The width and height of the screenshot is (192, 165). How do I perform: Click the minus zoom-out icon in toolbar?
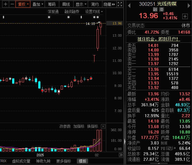point(12,4)
